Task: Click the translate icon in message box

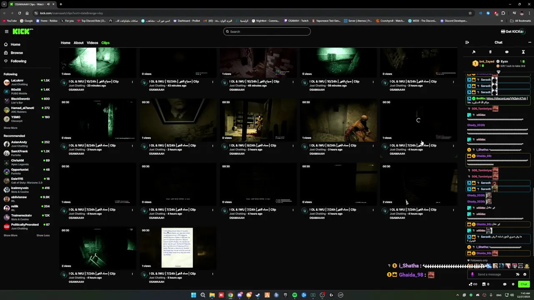Action: pos(518,275)
